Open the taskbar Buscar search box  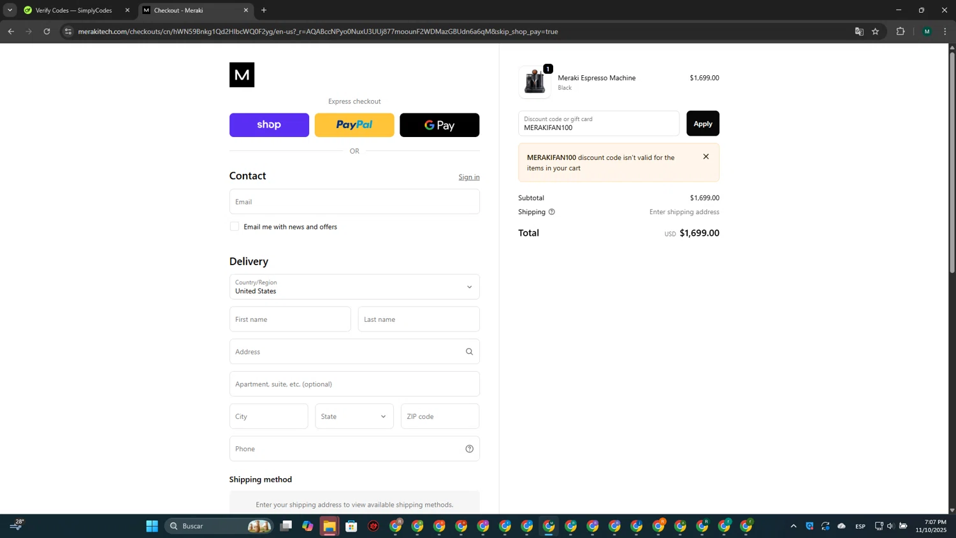pyautogui.click(x=220, y=526)
